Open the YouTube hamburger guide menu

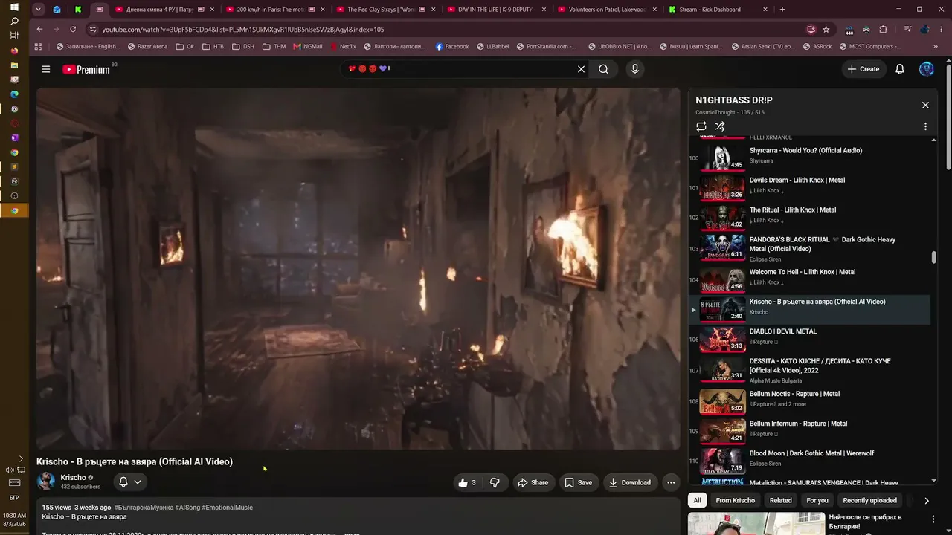[45, 69]
